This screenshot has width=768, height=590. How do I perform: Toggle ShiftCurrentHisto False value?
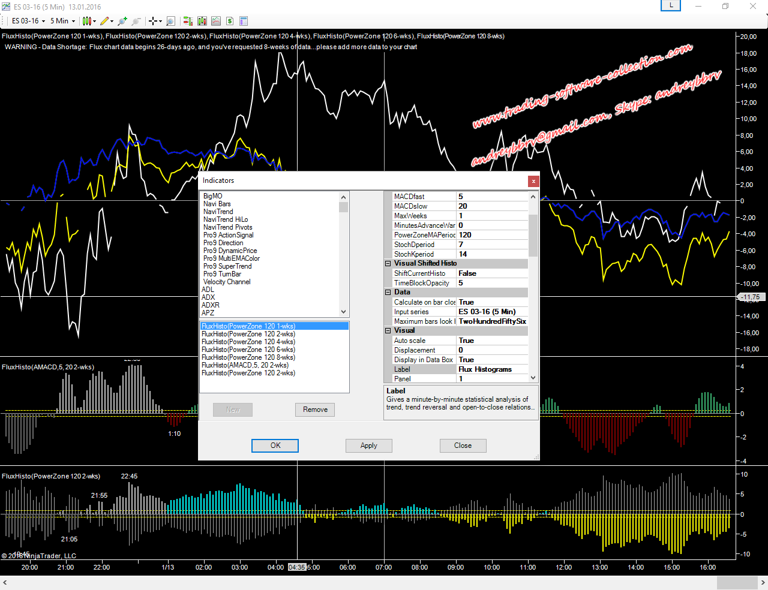pyautogui.click(x=492, y=273)
